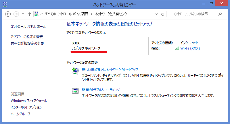Click the troubleshooting icon
230x124 pixels.
pyautogui.click(x=75, y=91)
